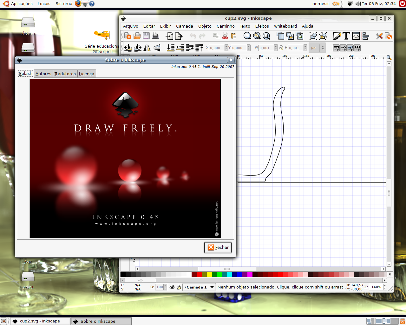Click the Cut scissors icon
The width and height of the screenshot is (406, 325).
coord(225,36)
